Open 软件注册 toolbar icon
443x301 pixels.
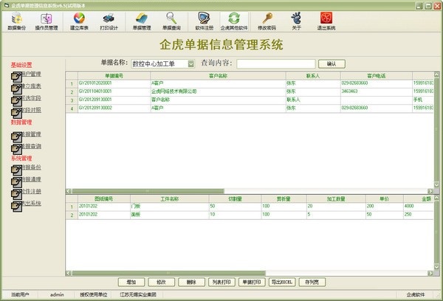[205, 21]
